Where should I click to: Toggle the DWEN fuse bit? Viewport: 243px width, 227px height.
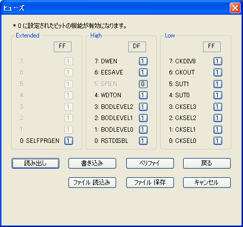[143, 61]
